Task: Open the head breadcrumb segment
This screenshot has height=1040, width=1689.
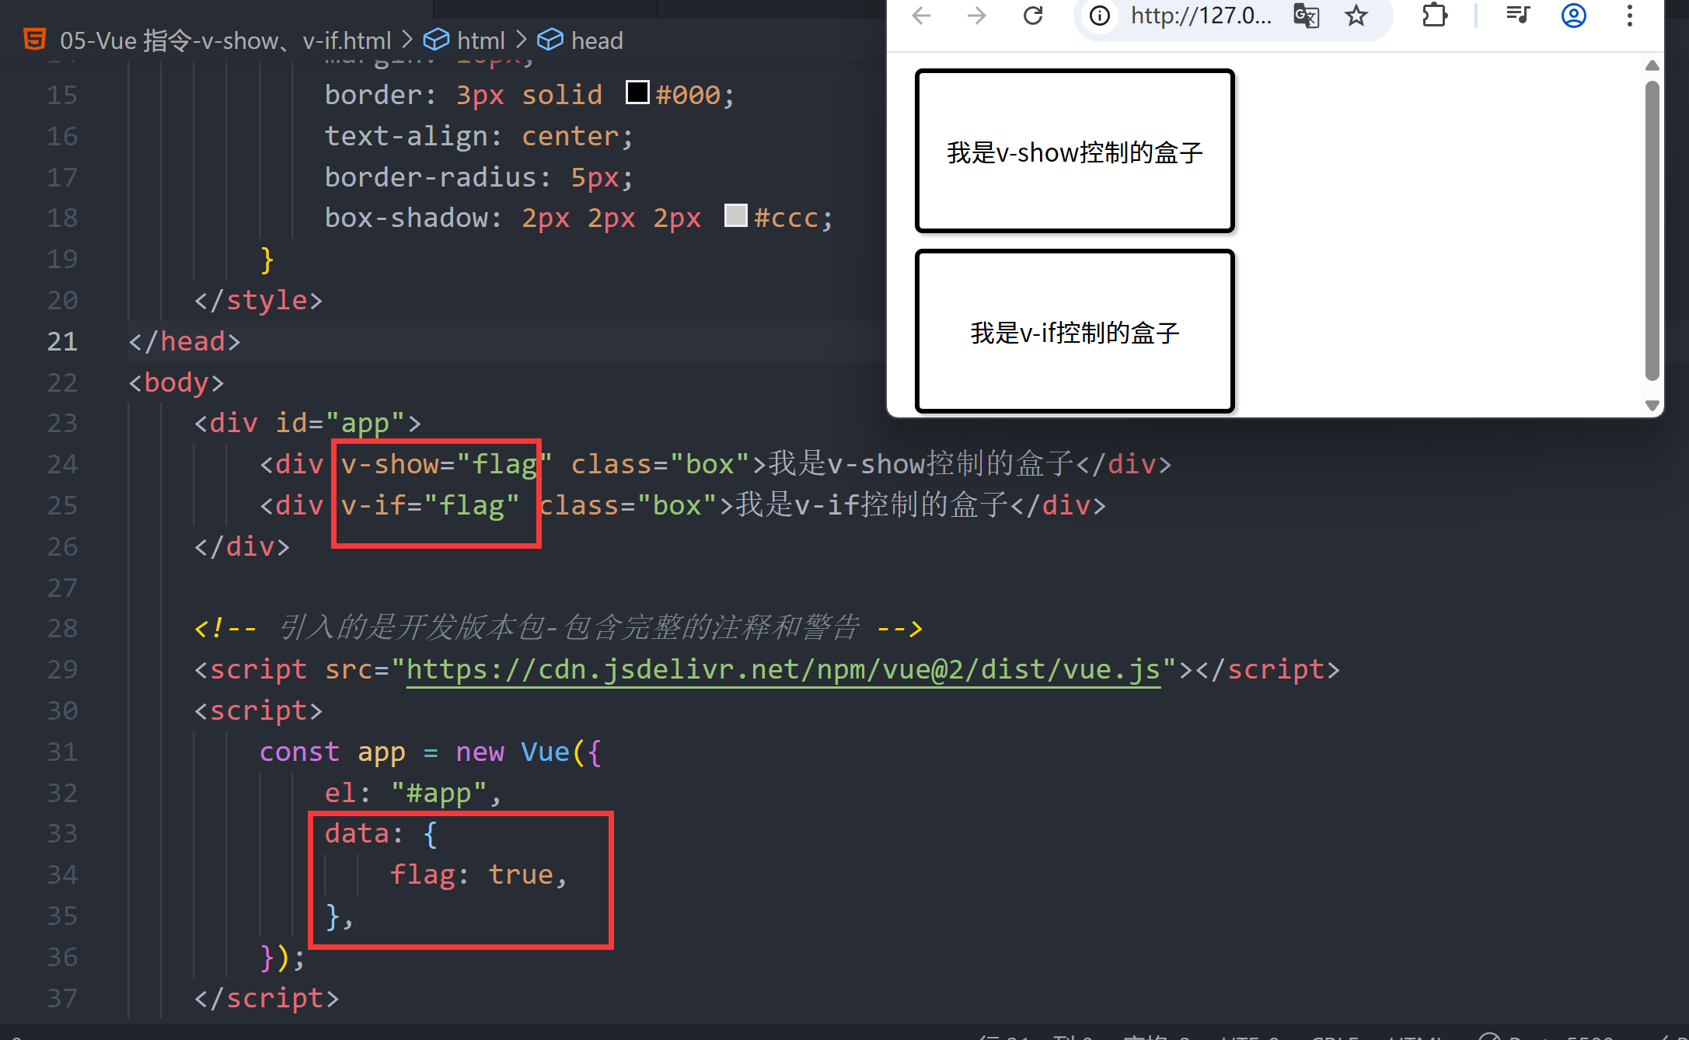Action: (597, 40)
